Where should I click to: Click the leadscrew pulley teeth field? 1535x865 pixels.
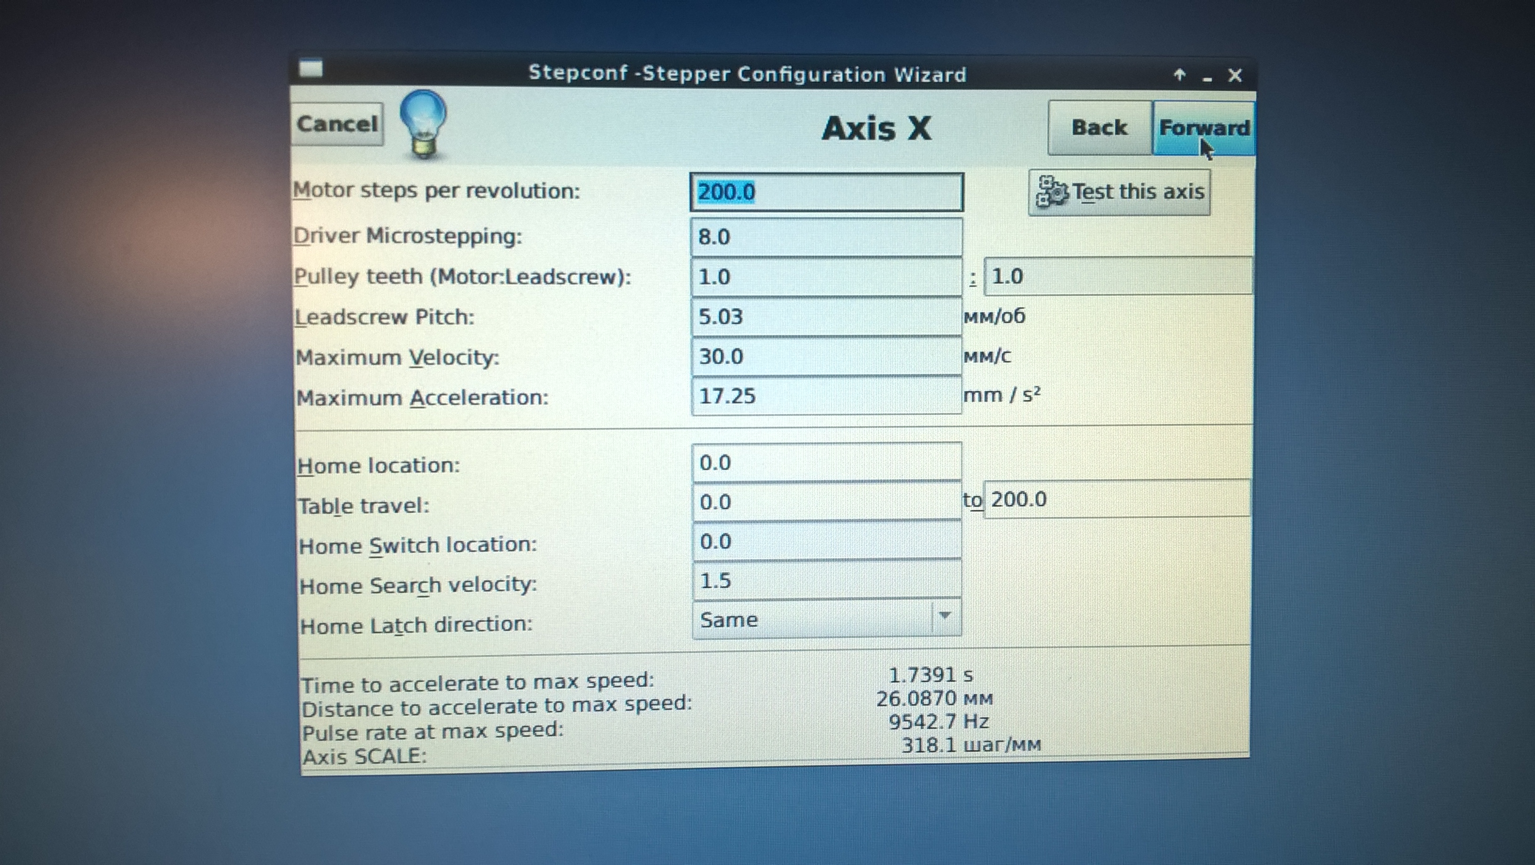[1117, 276]
